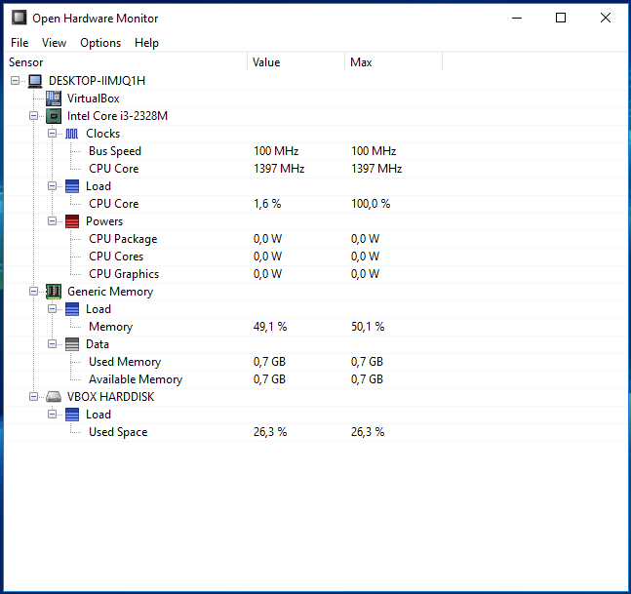The width and height of the screenshot is (631, 594).
Task: Click the Intel Core i3-2328M processor icon
Action: tap(54, 116)
